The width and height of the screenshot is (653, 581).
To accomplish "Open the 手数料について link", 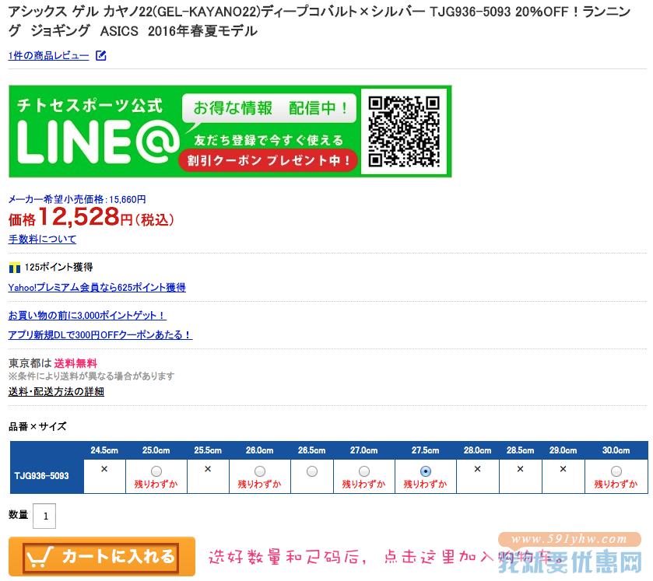I will tap(42, 240).
